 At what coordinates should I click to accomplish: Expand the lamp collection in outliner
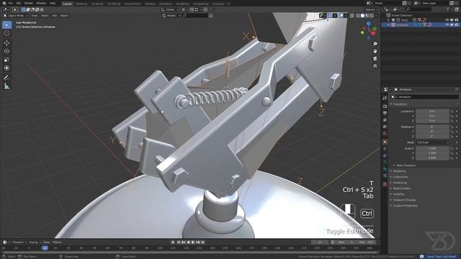(388, 20)
